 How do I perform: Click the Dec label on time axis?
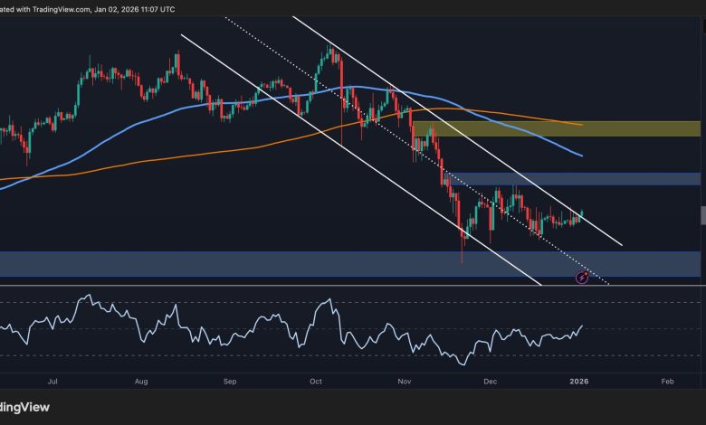tap(490, 382)
